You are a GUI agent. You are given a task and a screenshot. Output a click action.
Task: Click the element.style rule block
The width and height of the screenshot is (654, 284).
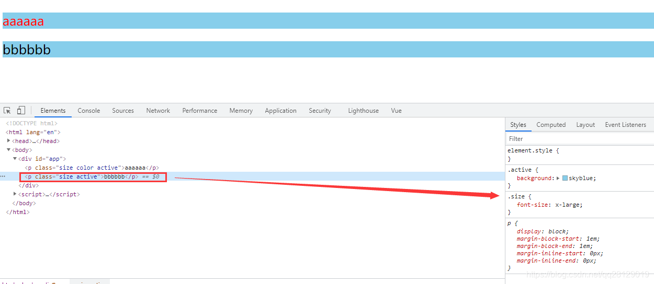pos(580,155)
